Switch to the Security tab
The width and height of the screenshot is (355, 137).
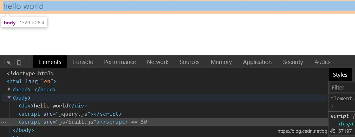(293, 62)
